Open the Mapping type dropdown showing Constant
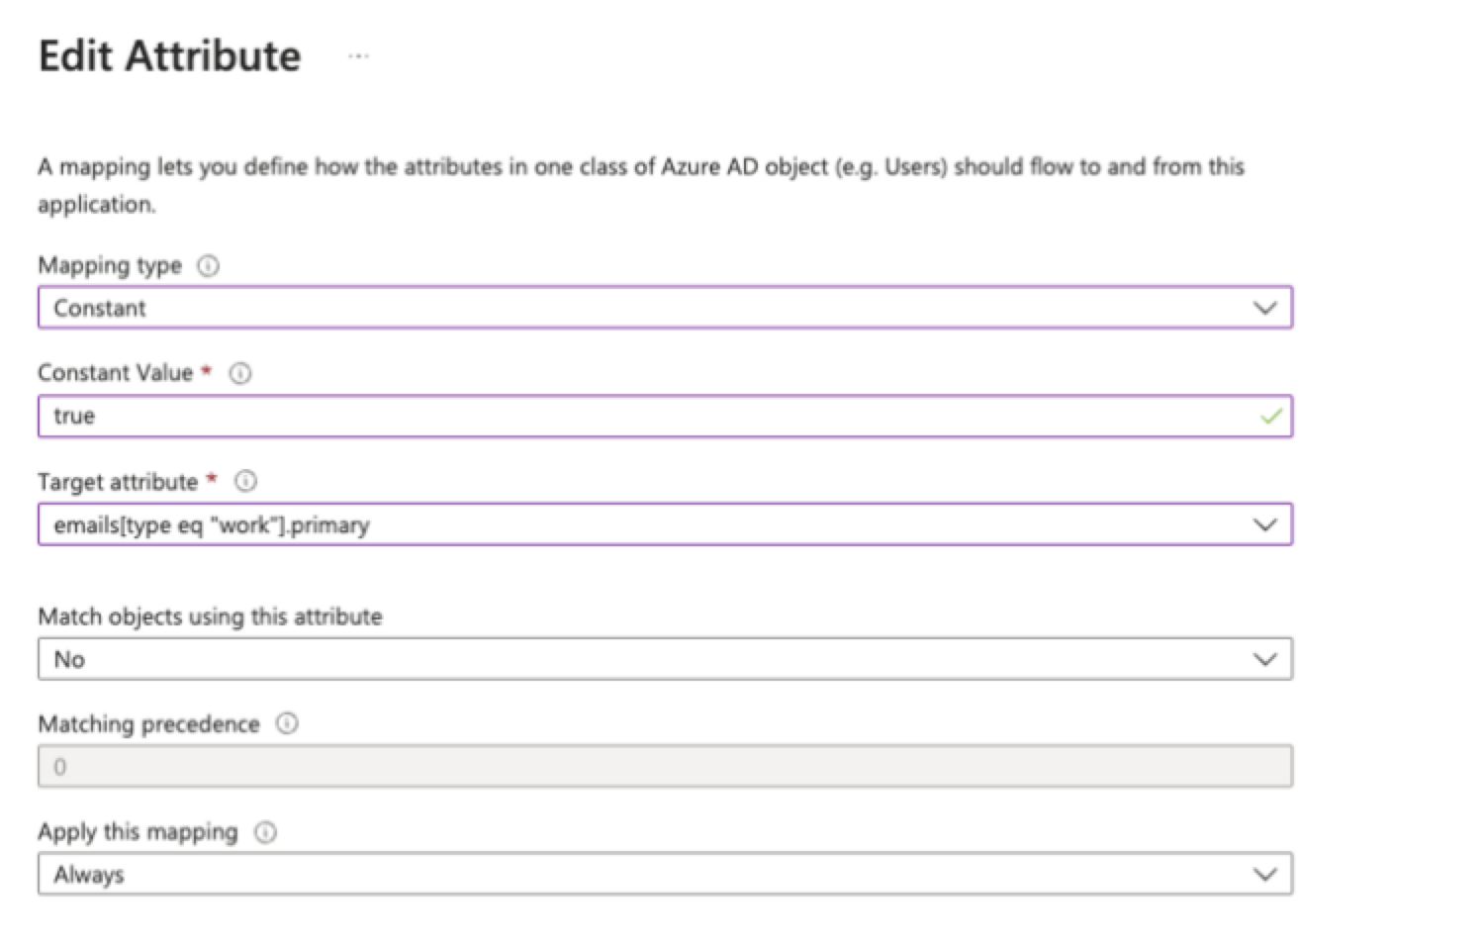 point(665,308)
